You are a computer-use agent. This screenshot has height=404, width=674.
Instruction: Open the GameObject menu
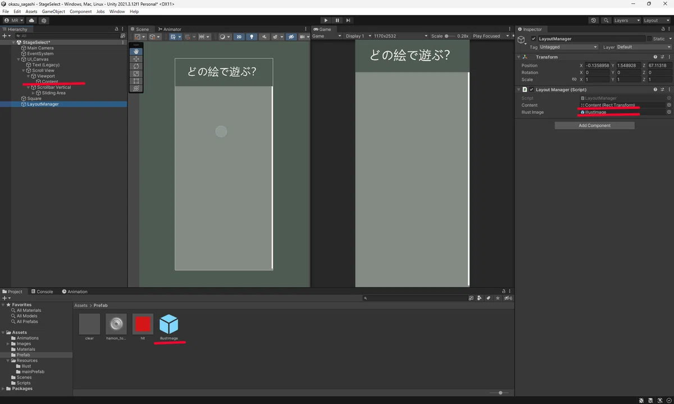(x=53, y=11)
